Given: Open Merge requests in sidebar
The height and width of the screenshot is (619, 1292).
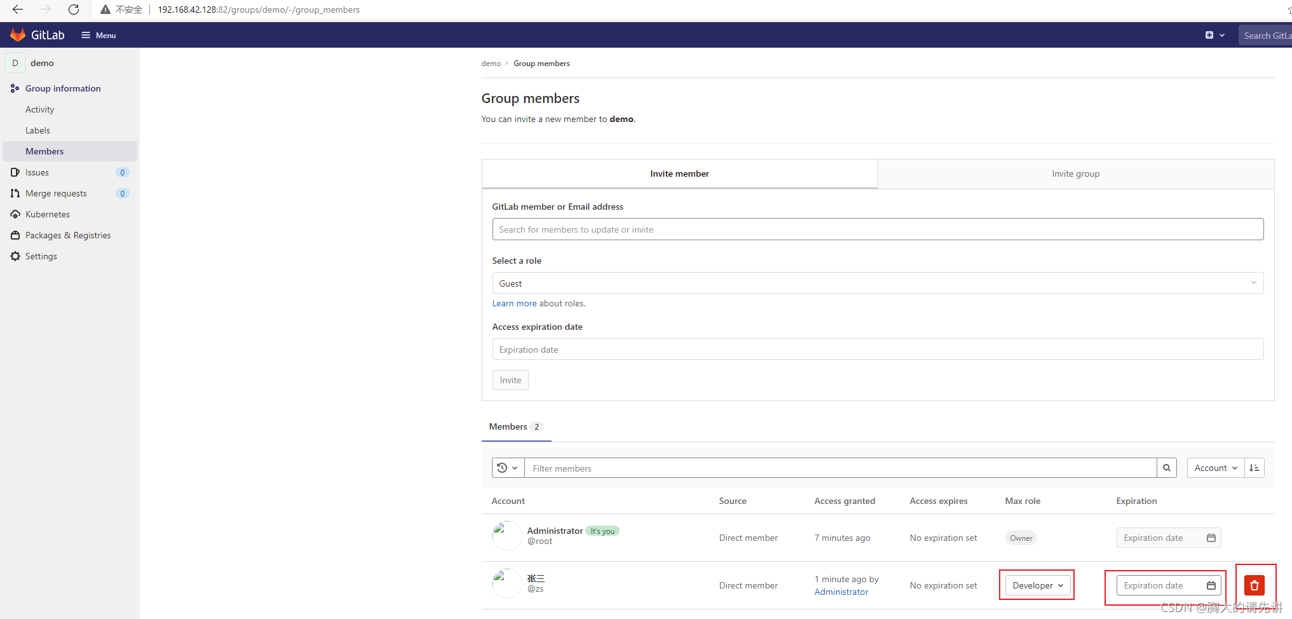Looking at the screenshot, I should [70, 193].
